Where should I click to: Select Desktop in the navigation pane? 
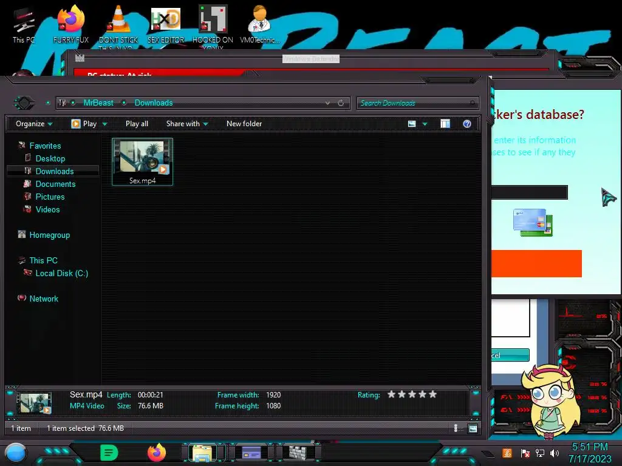point(50,158)
